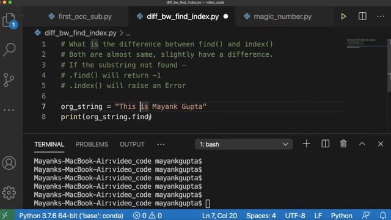This screenshot has width=391, height=220.
Task: Click the string "This is Mayank Gupta"
Action: (161, 106)
